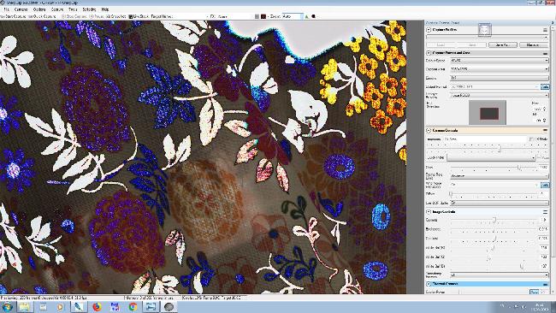Collapse the Thermal Controls section
Image resolution: width=556 pixels, height=313 pixels.
click(x=429, y=284)
